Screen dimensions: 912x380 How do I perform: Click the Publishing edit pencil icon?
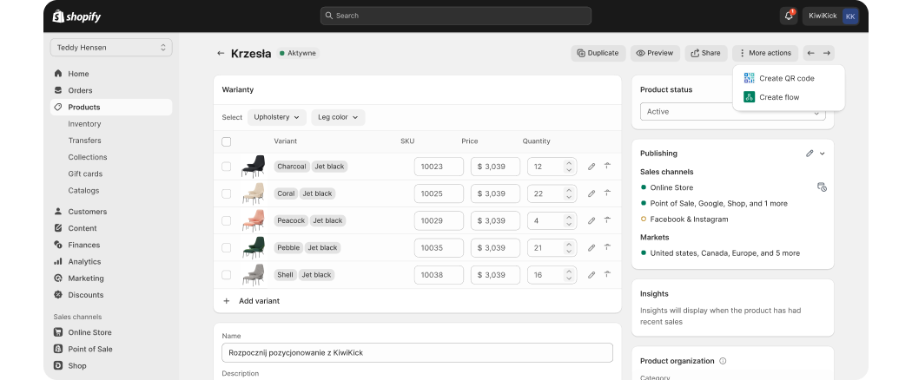click(810, 154)
